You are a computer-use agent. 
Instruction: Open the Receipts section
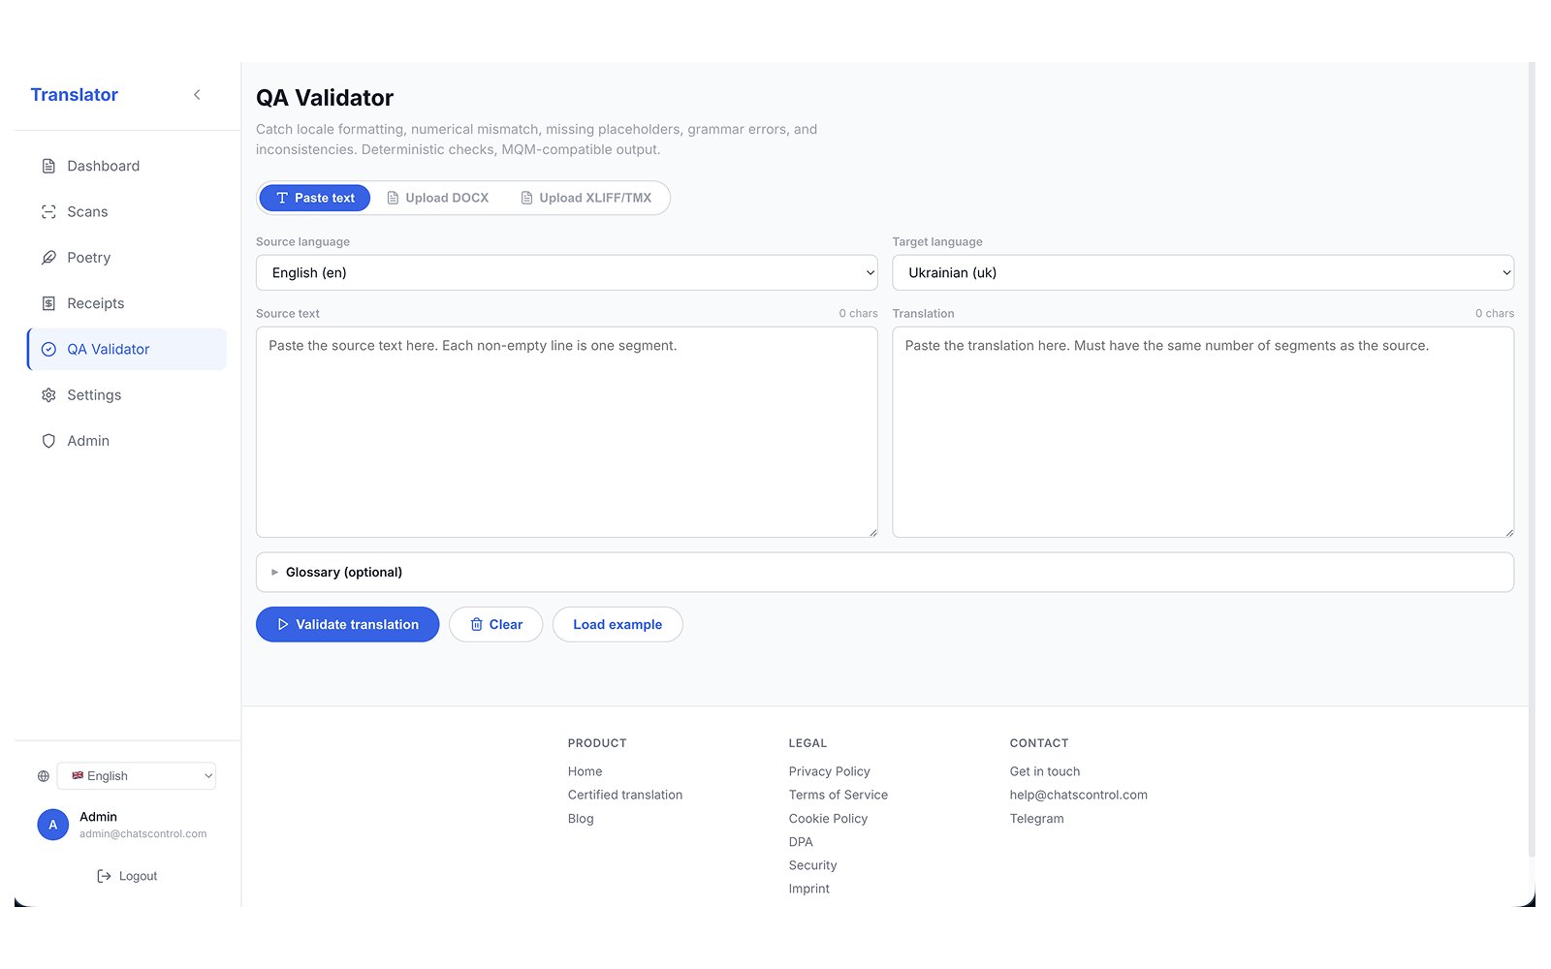[x=127, y=303]
